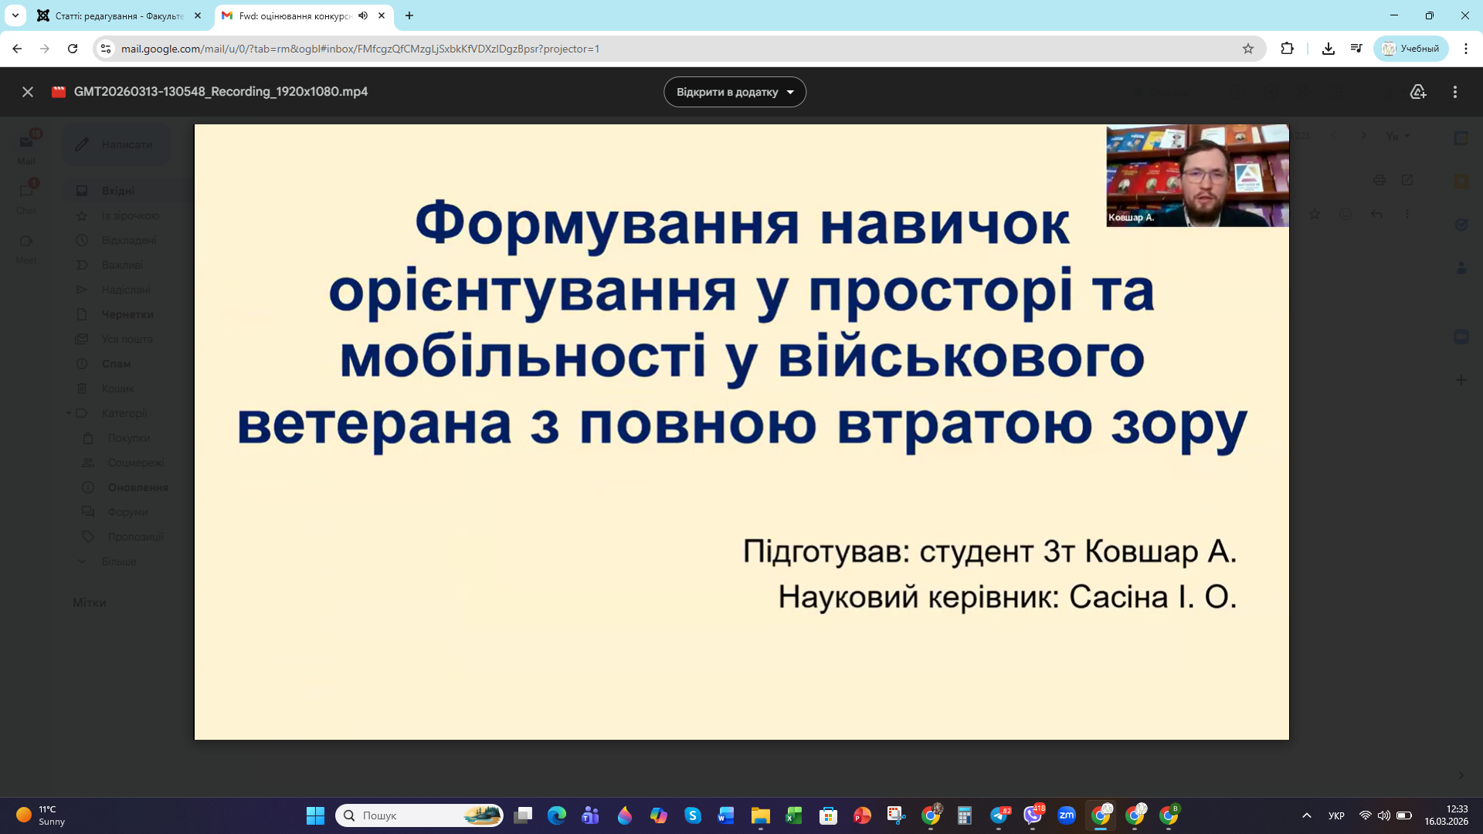Bookmark this page with the address bar star
This screenshot has height=834, width=1483.
tap(1248, 48)
